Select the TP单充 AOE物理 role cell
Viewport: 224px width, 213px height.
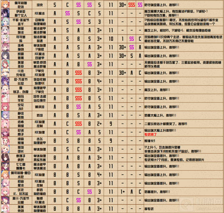(40, 73)
